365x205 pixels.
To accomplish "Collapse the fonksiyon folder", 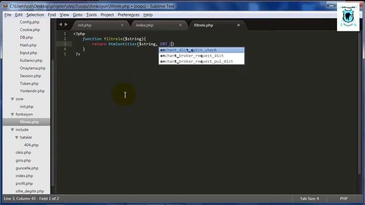I will coord(13,114).
